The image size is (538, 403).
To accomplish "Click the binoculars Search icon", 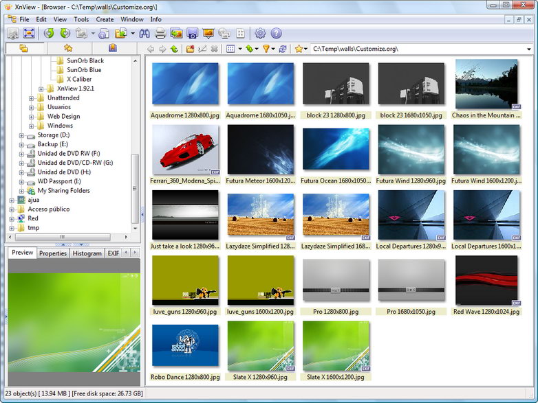I will [144, 33].
